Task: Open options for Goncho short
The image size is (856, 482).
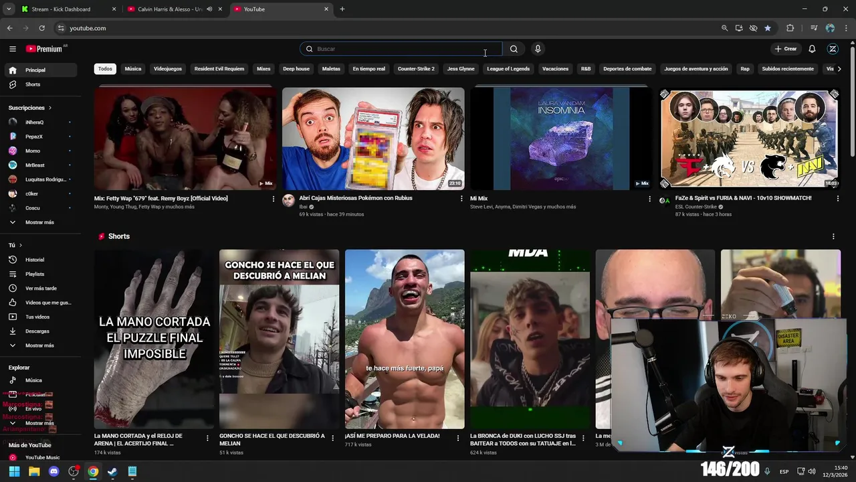Action: [332, 438]
